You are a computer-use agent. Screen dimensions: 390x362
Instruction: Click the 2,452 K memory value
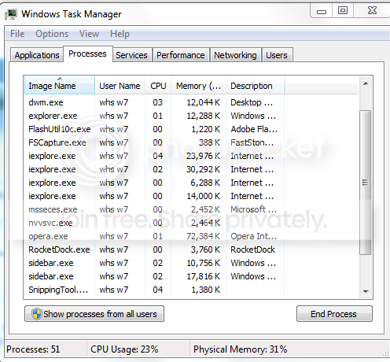pos(205,209)
